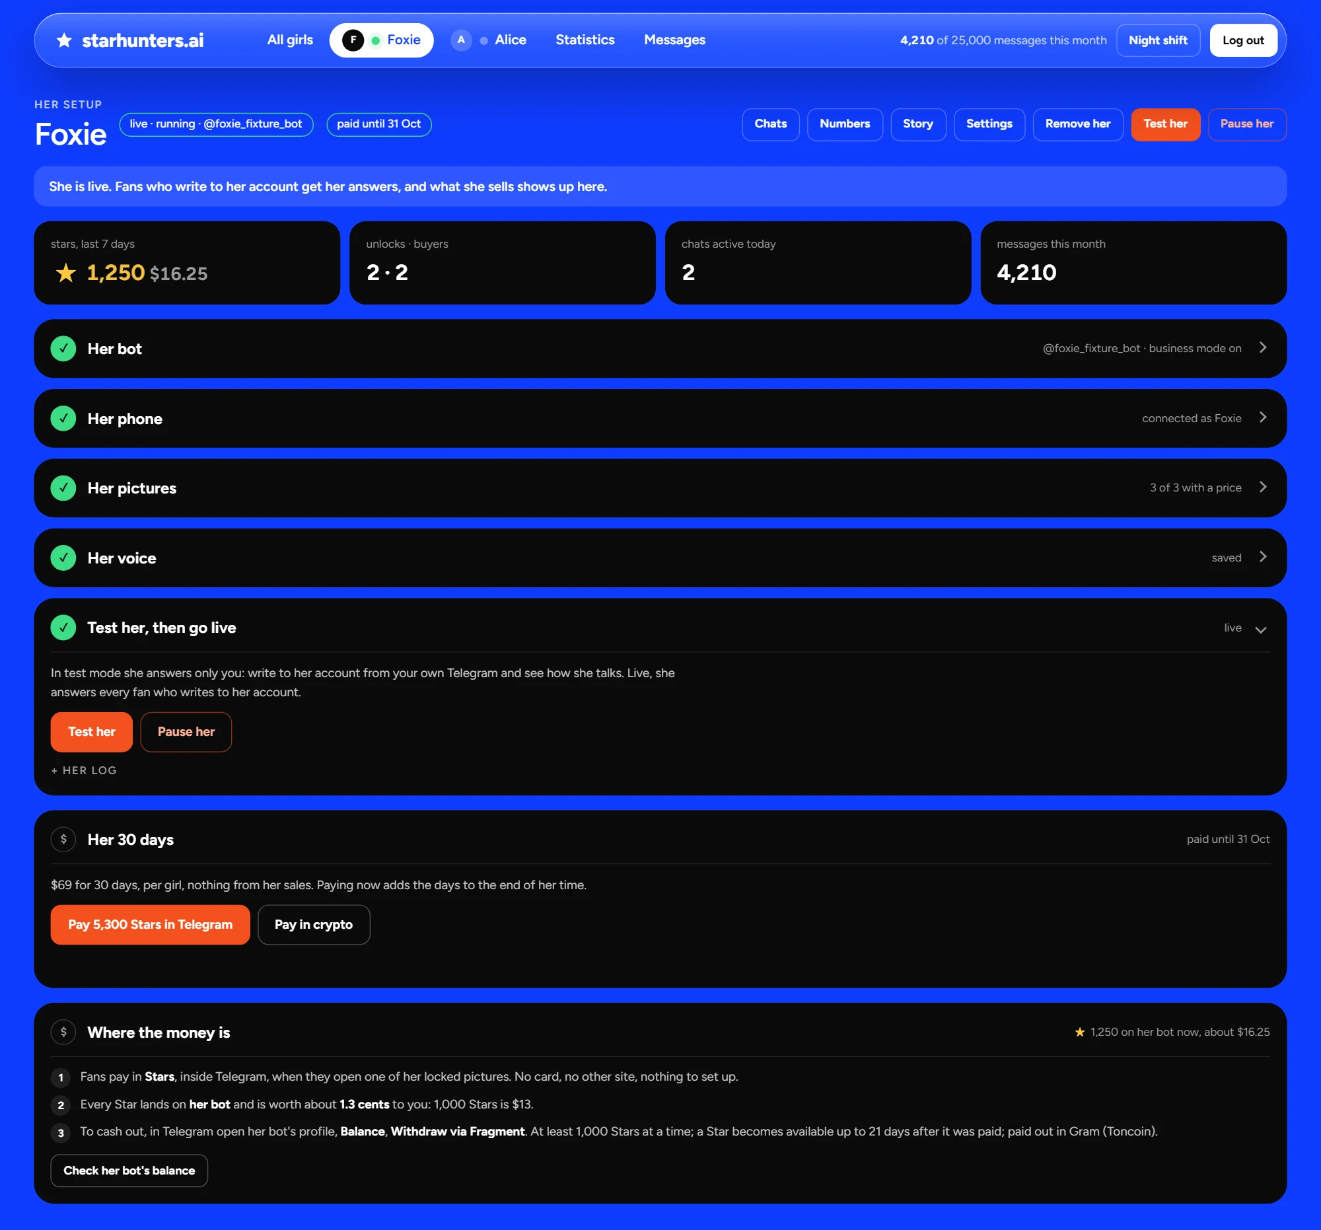Expand the Her phone row chevron
1321x1230 pixels.
[1262, 417]
